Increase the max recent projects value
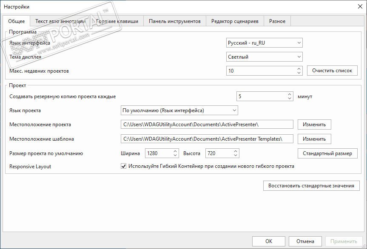 click(299, 68)
